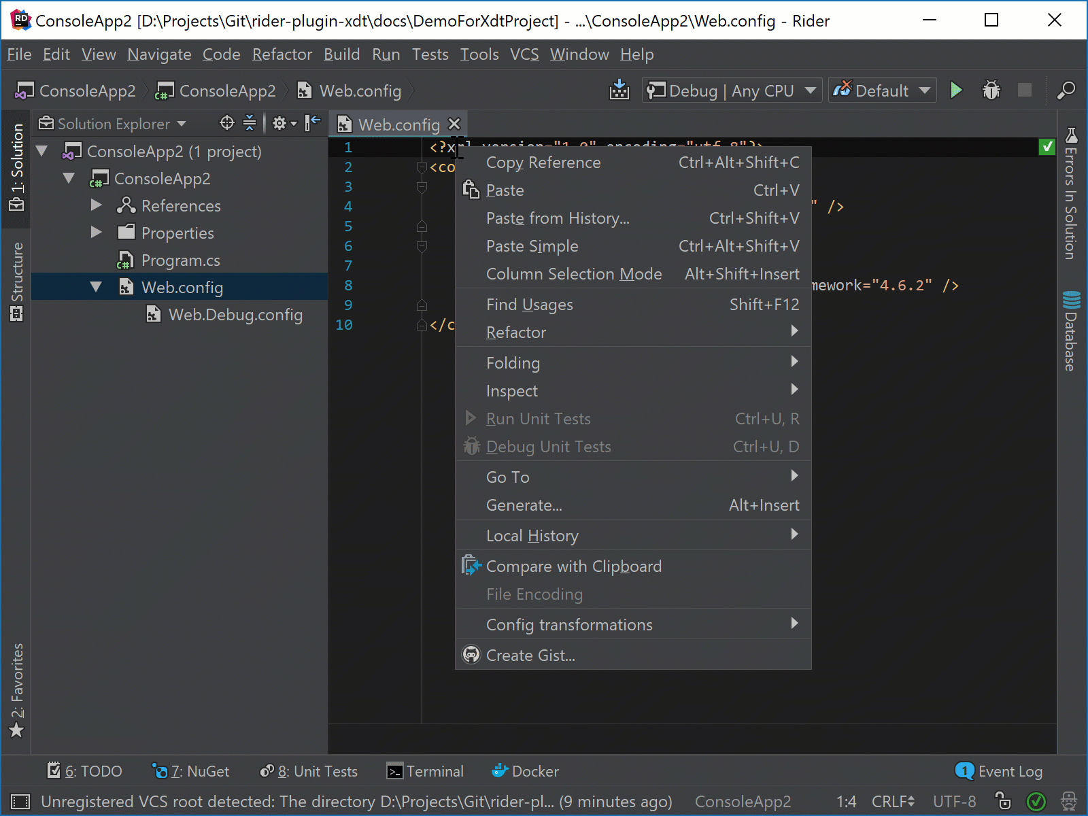Toggle line lock icon in status bar

point(1004,801)
